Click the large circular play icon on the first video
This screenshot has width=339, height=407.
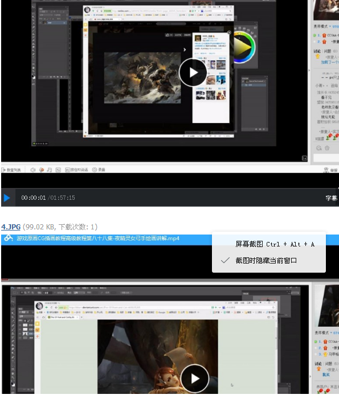tap(193, 72)
